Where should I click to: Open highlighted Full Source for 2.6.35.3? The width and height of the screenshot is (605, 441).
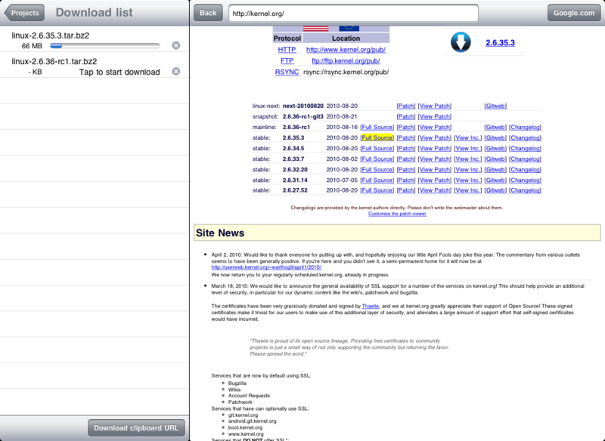tap(377, 138)
